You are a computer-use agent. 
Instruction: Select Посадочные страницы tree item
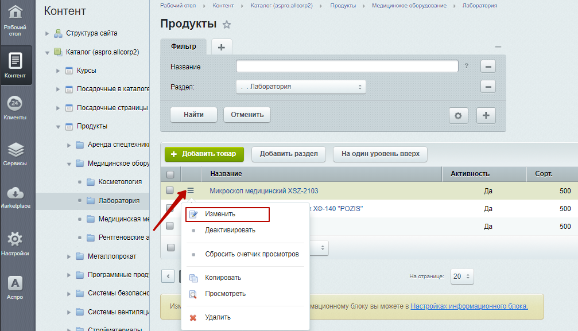coord(112,108)
